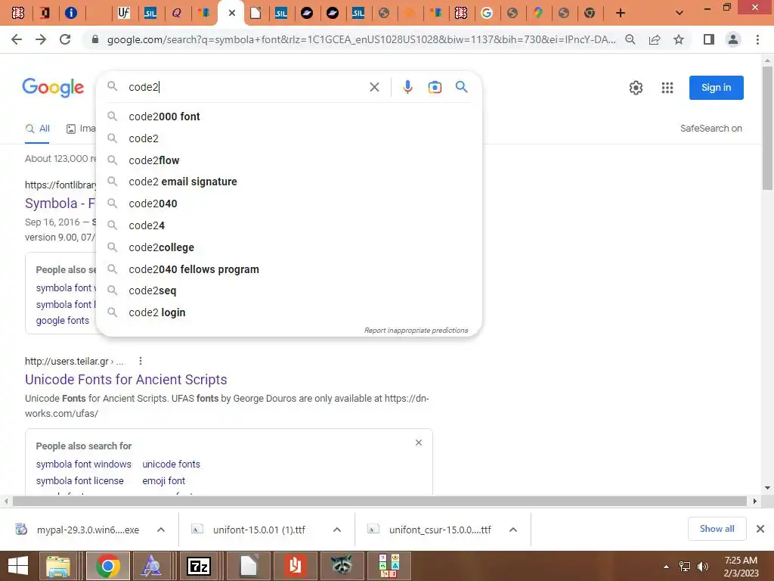774x581 pixels.
Task: Switch to the Images results tab
Action: pos(81,129)
